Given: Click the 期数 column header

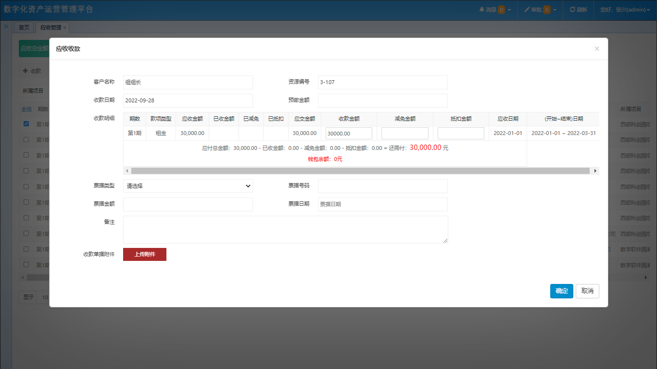Looking at the screenshot, I should click(x=135, y=119).
